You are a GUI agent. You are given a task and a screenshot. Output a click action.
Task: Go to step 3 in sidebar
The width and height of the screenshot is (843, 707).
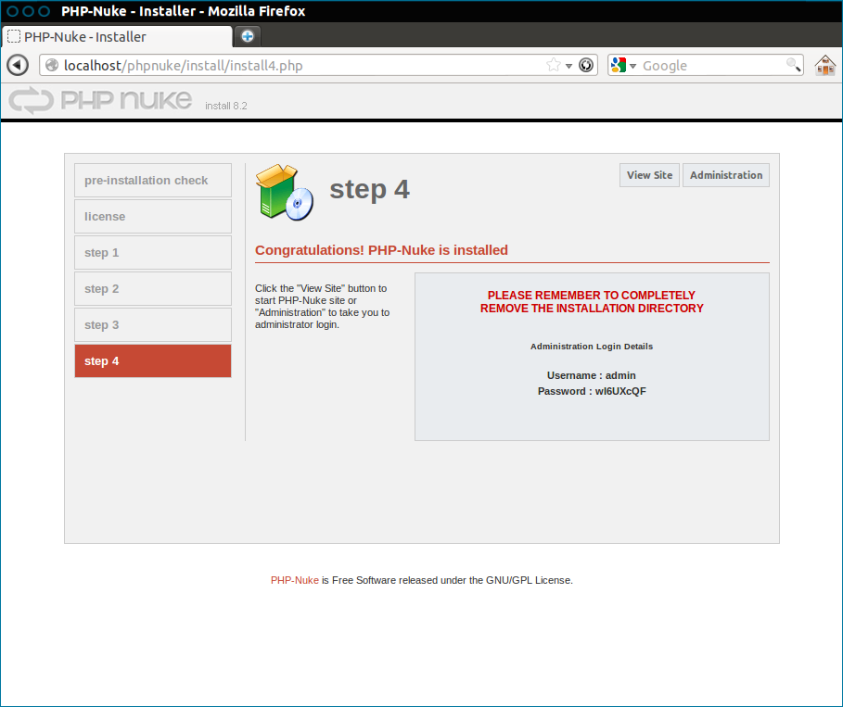pyautogui.click(x=153, y=324)
